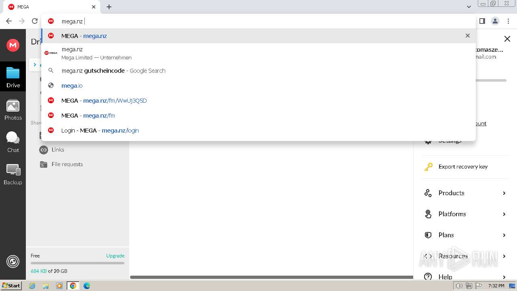Click the Help question mark icon

tap(428, 276)
